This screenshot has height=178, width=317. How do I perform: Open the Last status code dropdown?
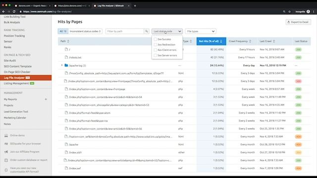pos(167,31)
